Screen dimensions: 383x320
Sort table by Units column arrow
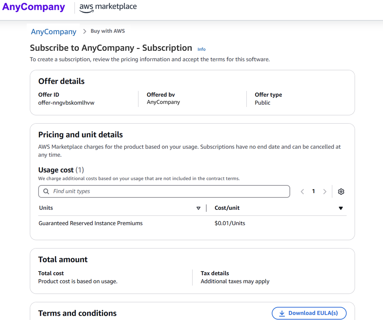click(199, 208)
